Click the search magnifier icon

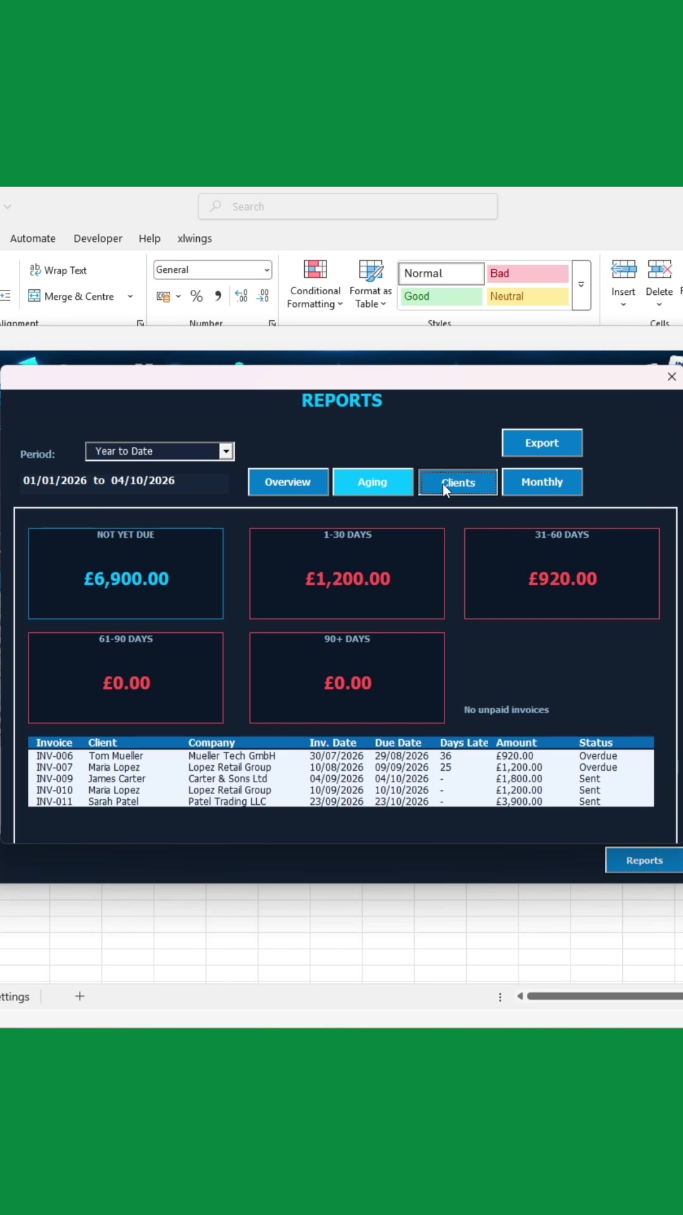coord(216,206)
